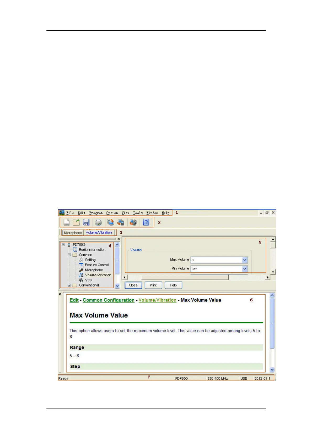Click tree panel scroll down arrow

117,286
